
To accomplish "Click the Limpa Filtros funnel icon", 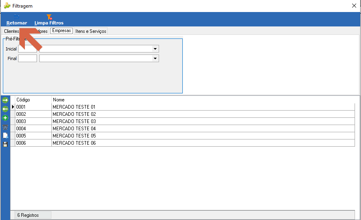I will pos(49,17).
